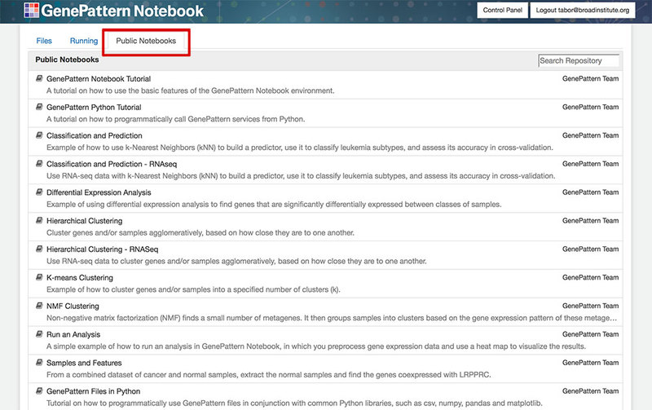Click notebook icon beside Classification and Prediction
652x410 pixels.
39,135
